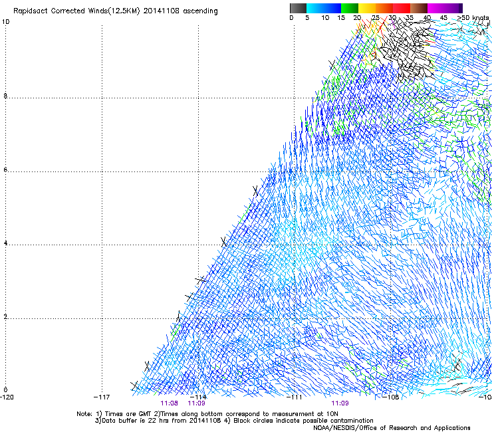Screen dimensions: 492x432
Task: Click the '4' latitude axis label
Action: click(5, 243)
